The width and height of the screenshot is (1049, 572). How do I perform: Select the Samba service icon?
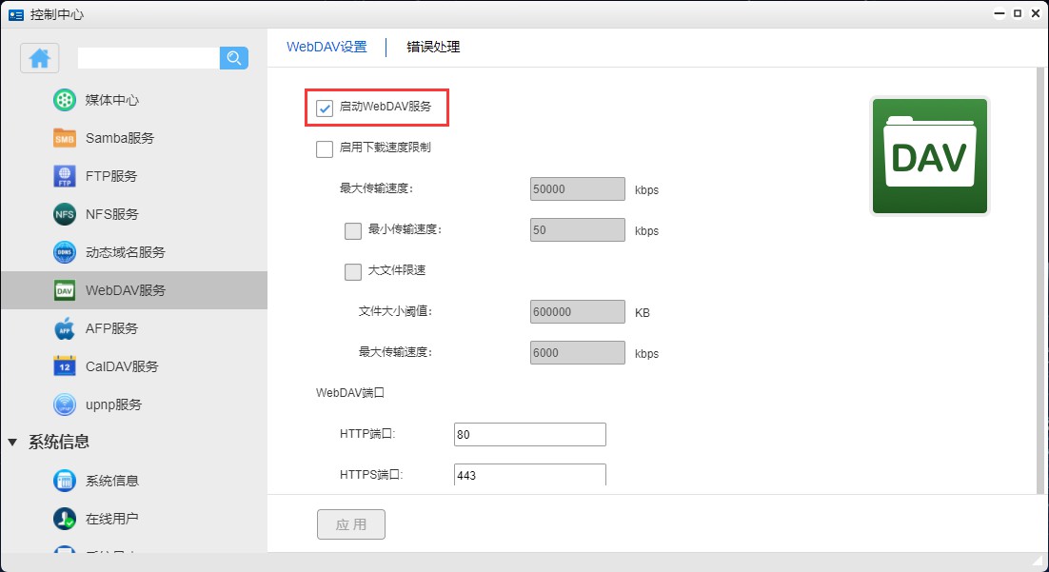[64, 138]
